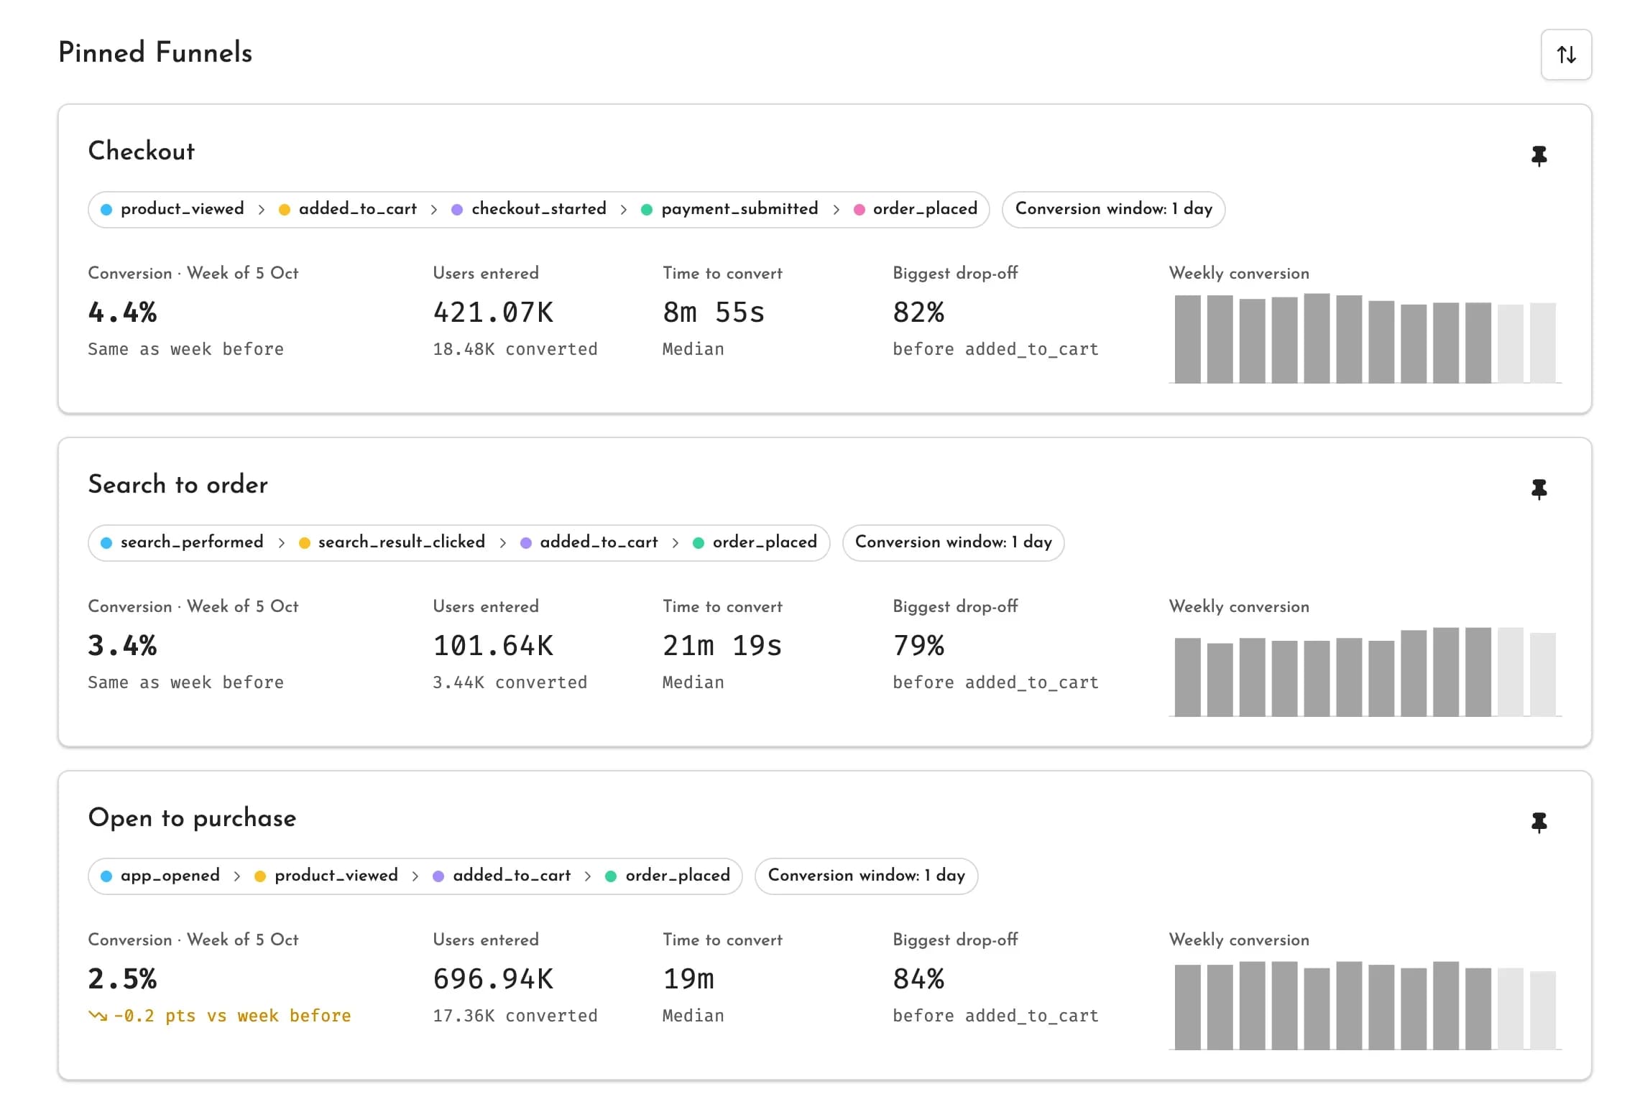Image resolution: width=1650 pixels, height=1112 pixels.
Task: Click the 21m 19s time to convert
Action: click(x=722, y=646)
